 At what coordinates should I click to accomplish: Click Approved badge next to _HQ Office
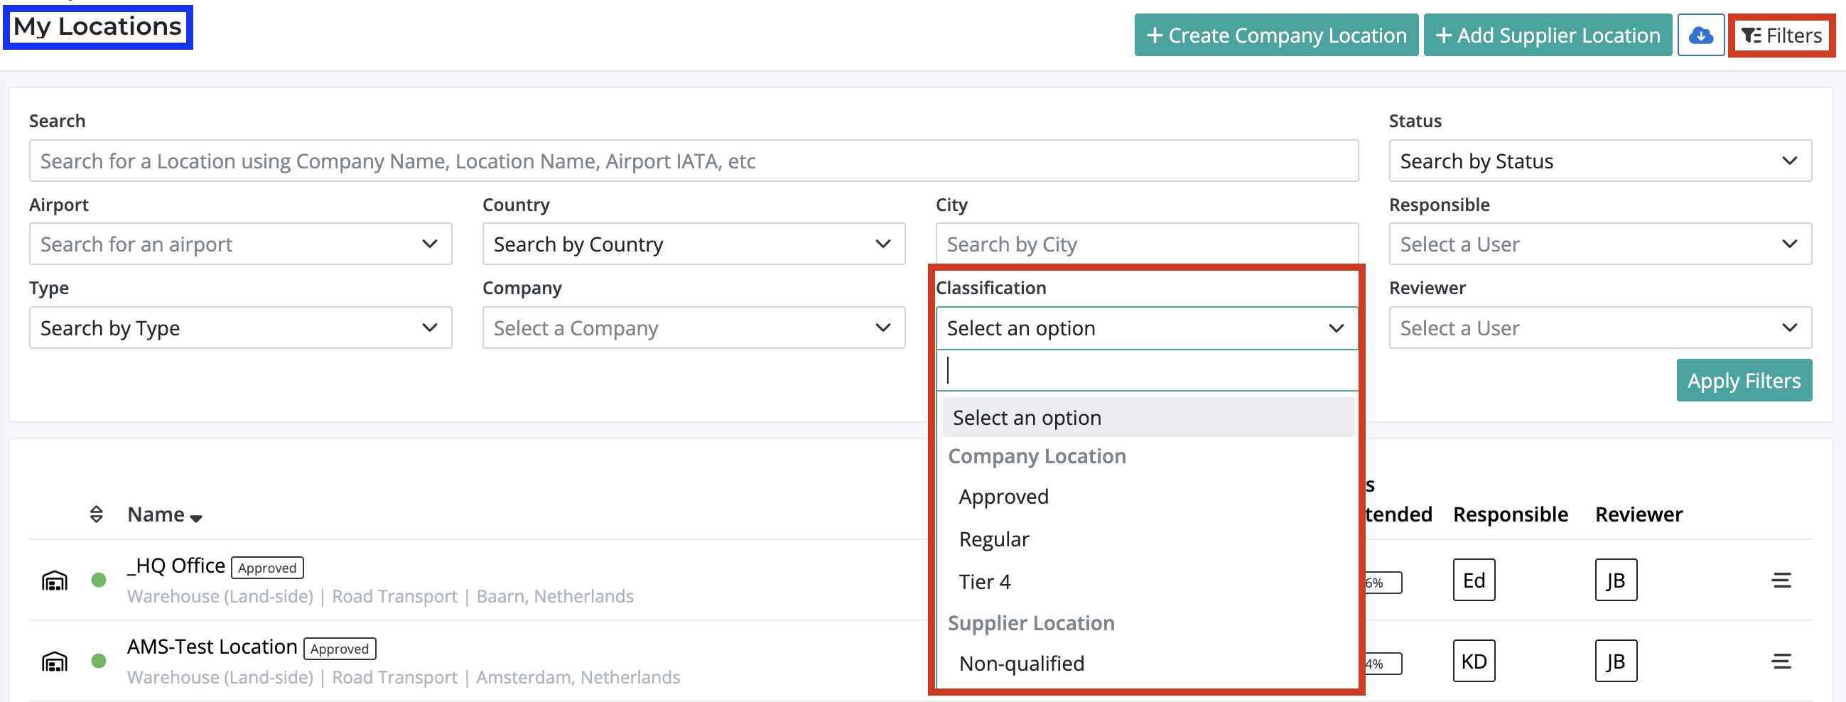[x=267, y=568]
